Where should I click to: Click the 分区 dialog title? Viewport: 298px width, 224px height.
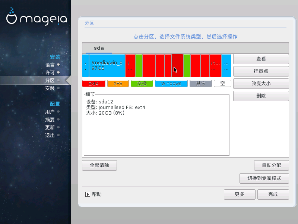[89, 23]
